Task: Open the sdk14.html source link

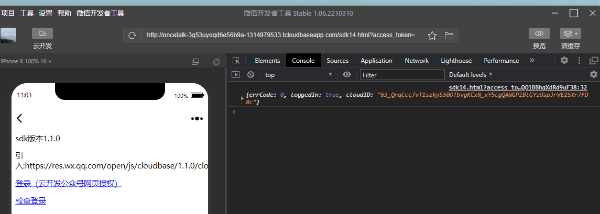Action: [518, 87]
